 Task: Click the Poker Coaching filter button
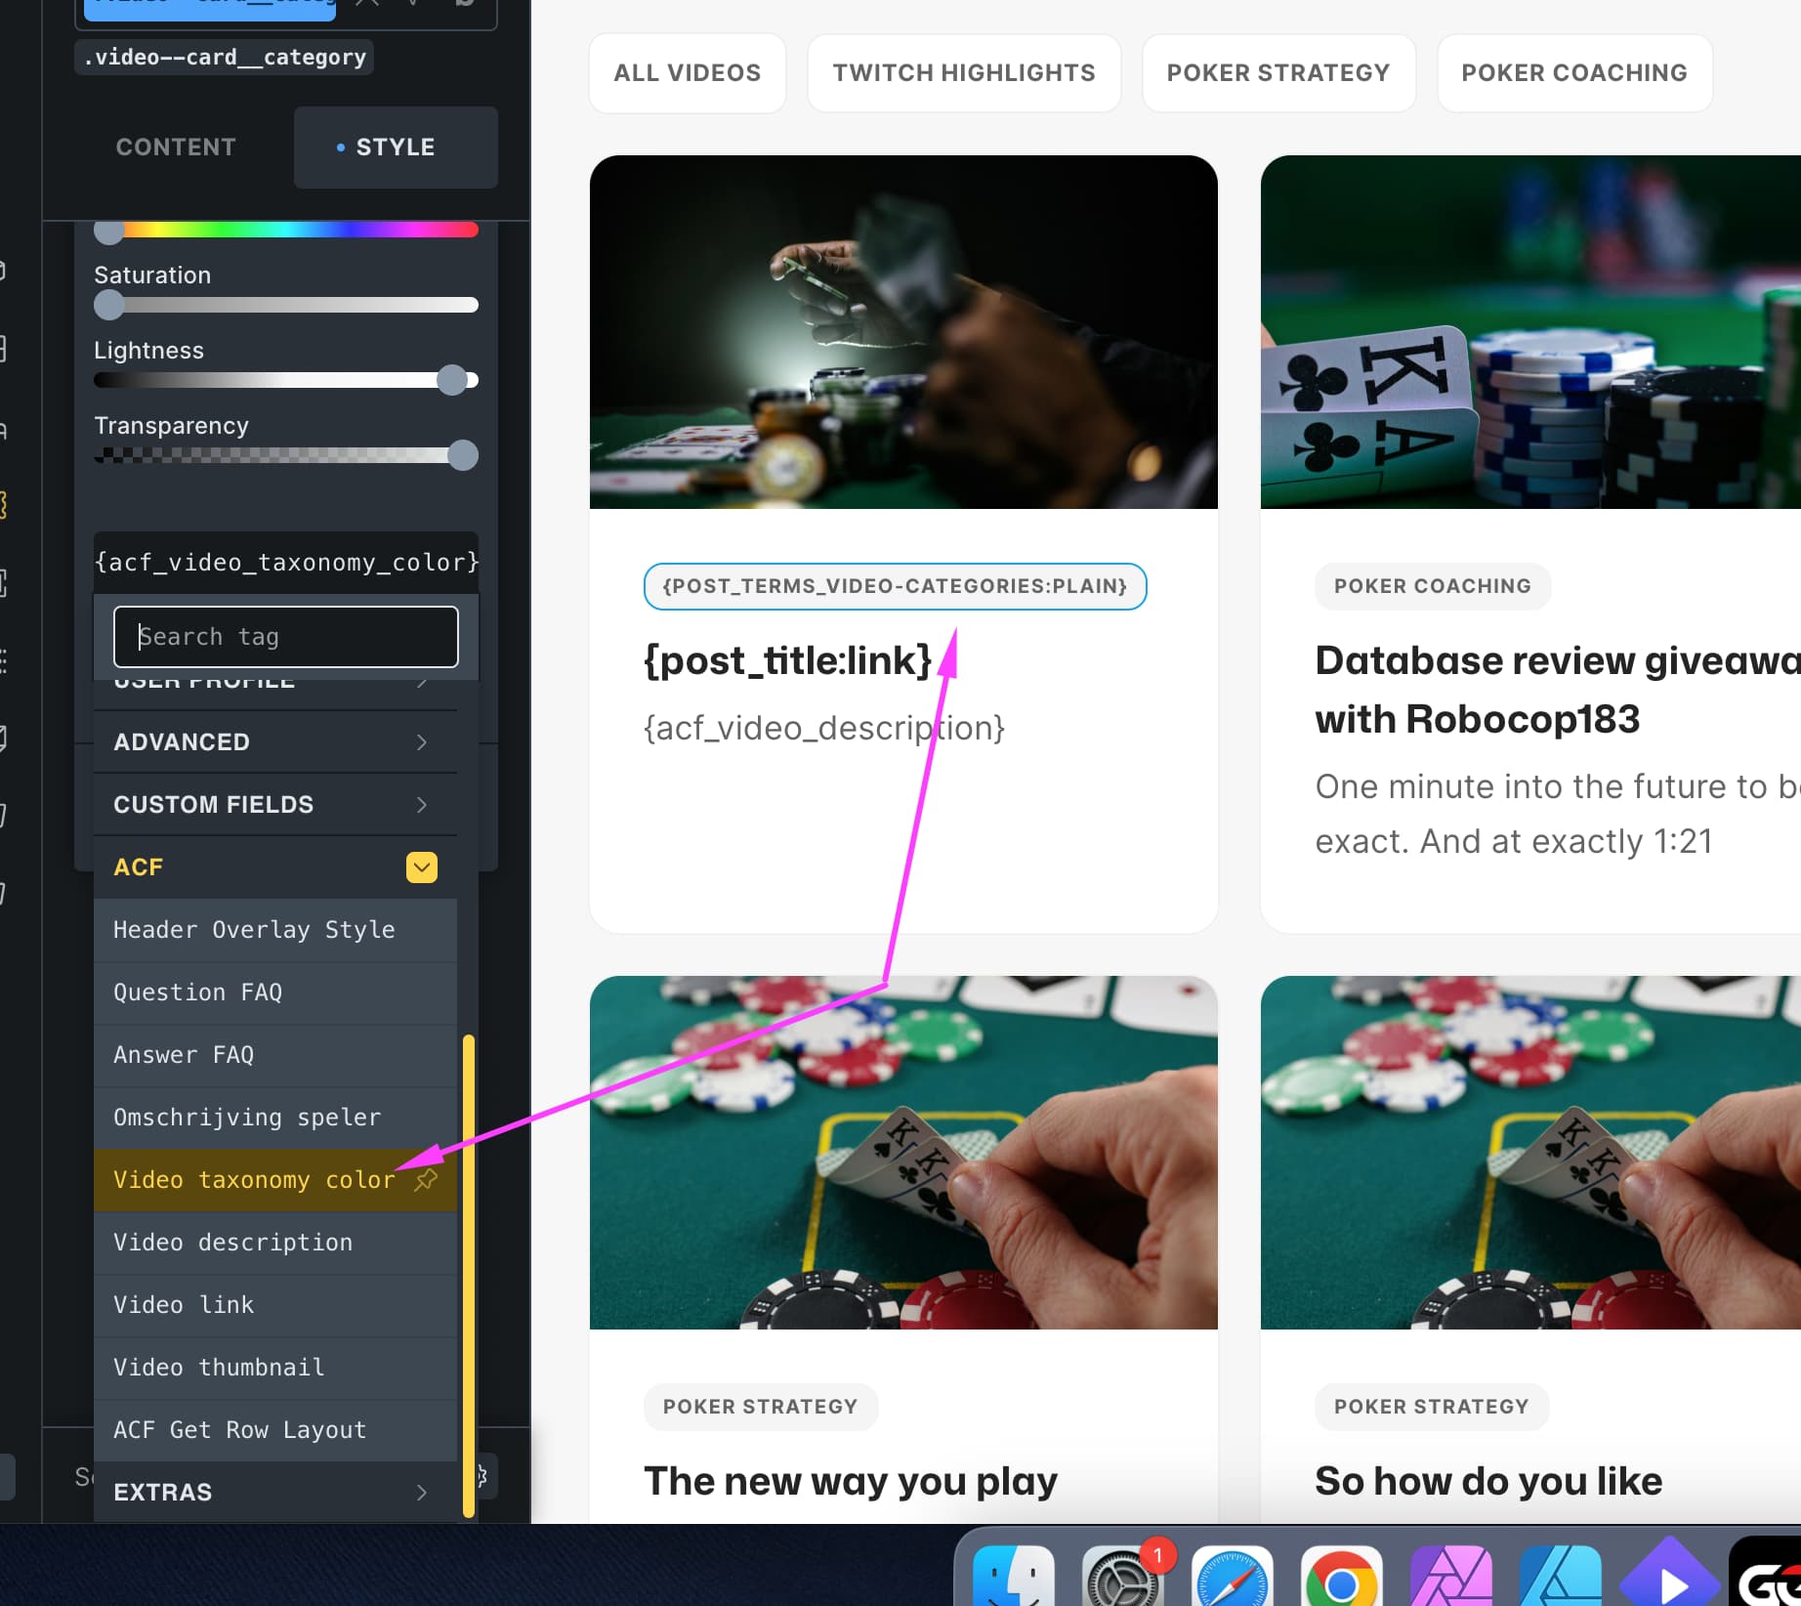[1573, 73]
